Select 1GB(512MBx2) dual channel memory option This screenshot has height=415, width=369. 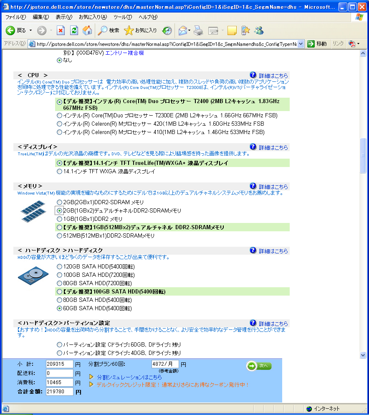(x=60, y=228)
